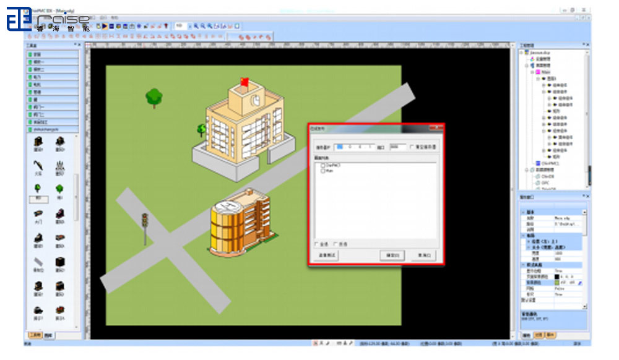The image size is (619, 360).
Task: Click the zoom percentage box in the toolbar
Action: tap(180, 26)
